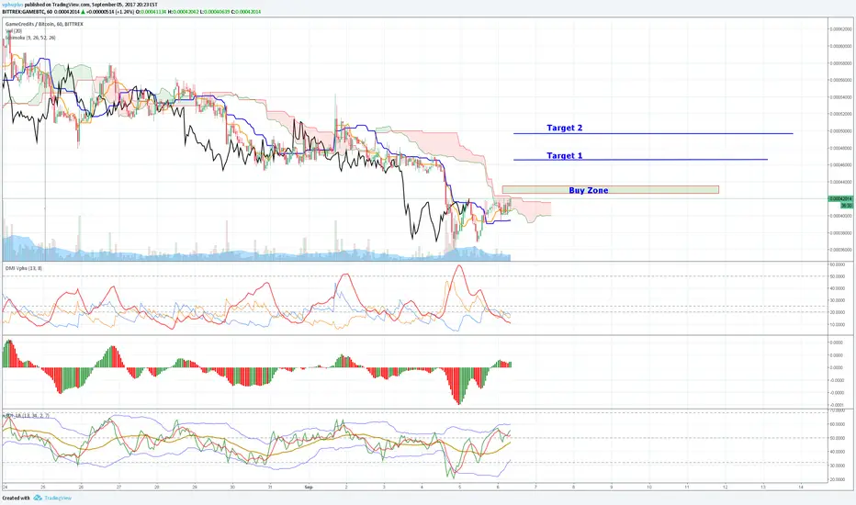Select the Target 2 line label
Screen dimensions: 856x505
pyautogui.click(x=565, y=128)
